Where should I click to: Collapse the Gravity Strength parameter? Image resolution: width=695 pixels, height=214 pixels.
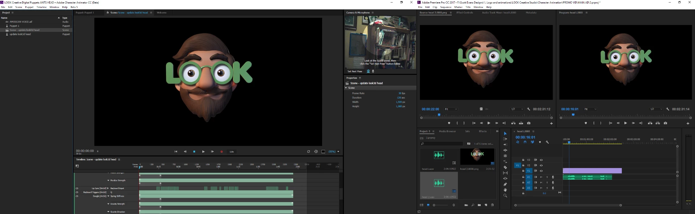click(x=108, y=204)
